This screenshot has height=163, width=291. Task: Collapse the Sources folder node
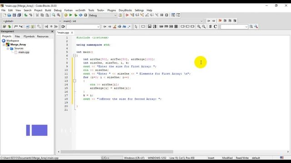pyautogui.click(x=8, y=48)
